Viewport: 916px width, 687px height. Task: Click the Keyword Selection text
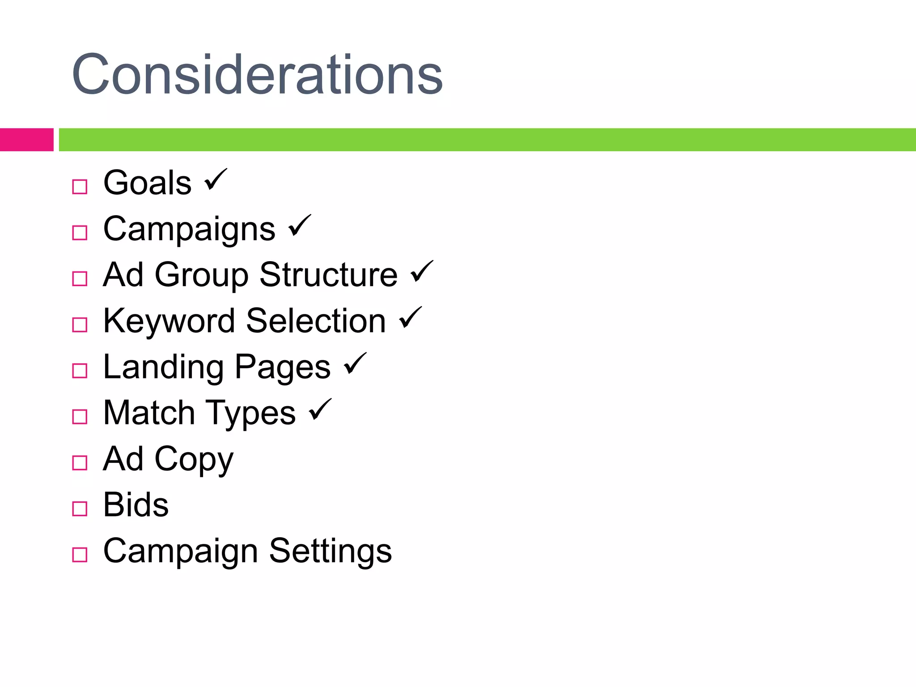coord(244,321)
